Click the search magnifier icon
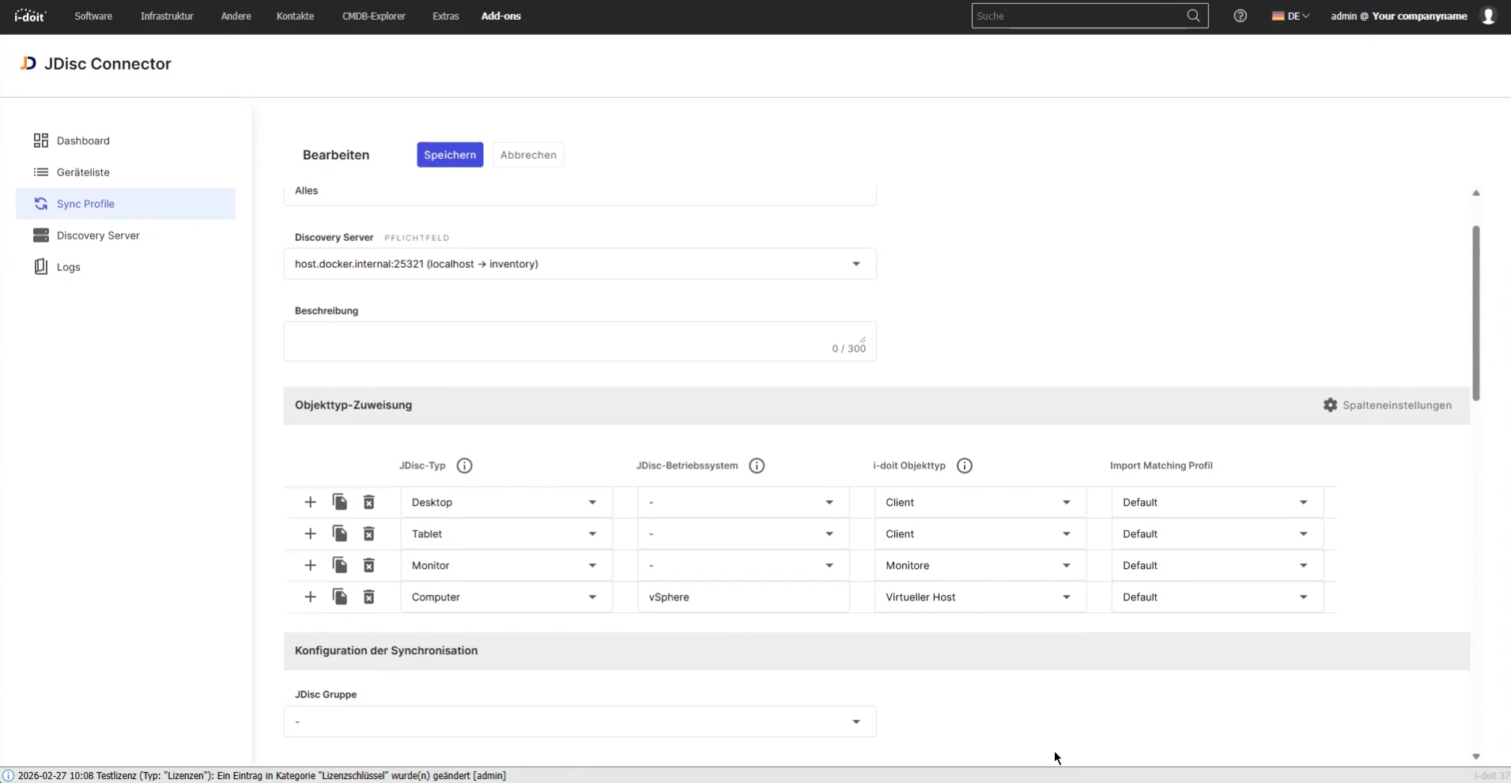This screenshot has width=1511, height=783. [1193, 15]
